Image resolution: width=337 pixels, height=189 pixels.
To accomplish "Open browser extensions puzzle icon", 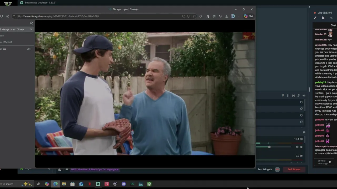I will coord(201,16).
